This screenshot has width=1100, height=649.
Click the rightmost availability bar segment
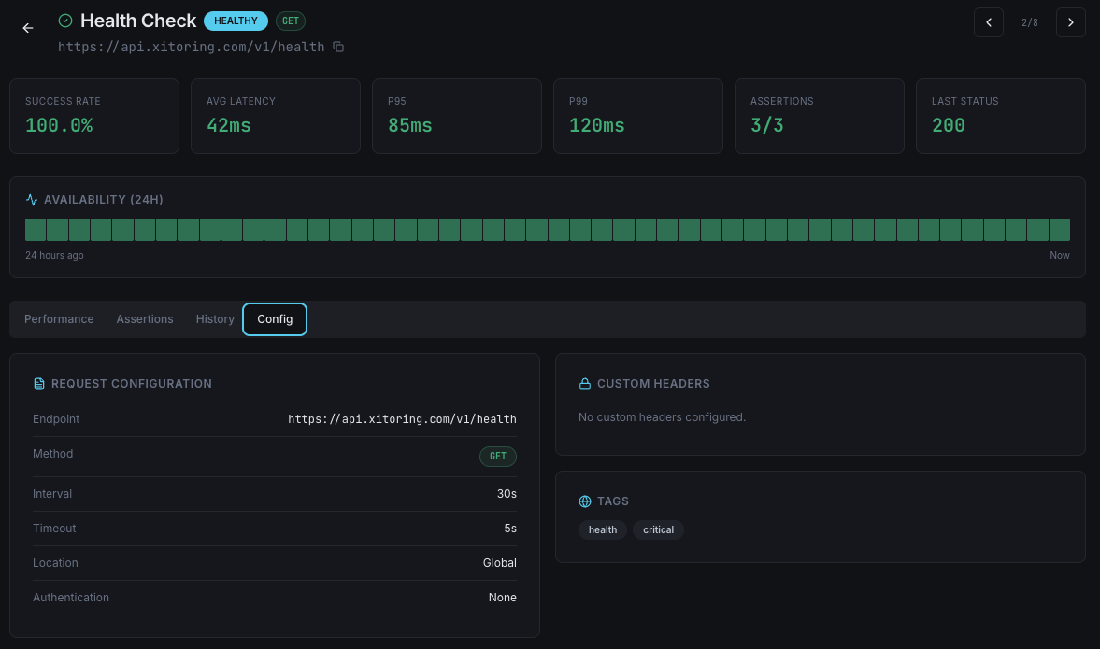1060,229
